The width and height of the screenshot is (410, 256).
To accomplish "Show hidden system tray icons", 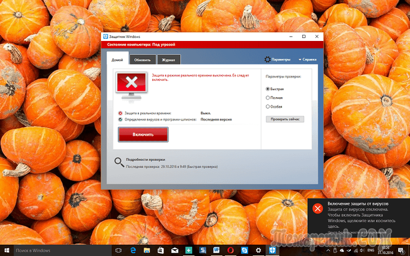I will pyautogui.click(x=329, y=250).
